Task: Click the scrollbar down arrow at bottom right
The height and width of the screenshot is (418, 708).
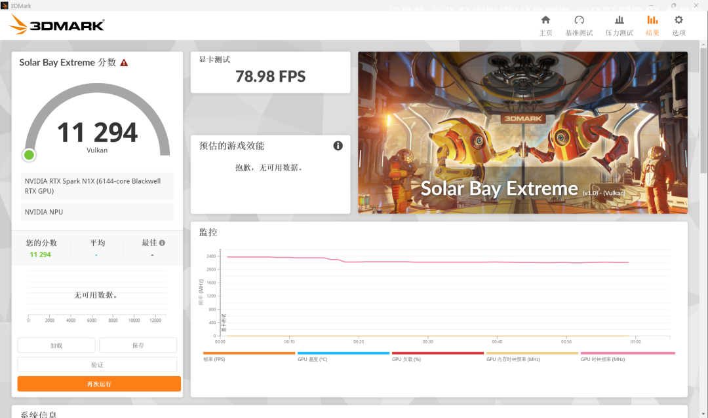Action: point(703,414)
